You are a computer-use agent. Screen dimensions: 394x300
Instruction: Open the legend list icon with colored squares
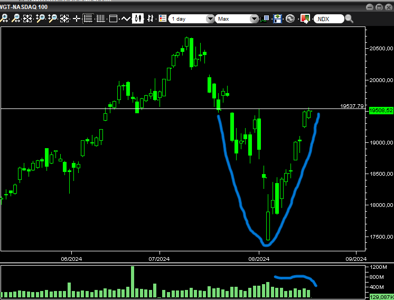(x=163, y=19)
